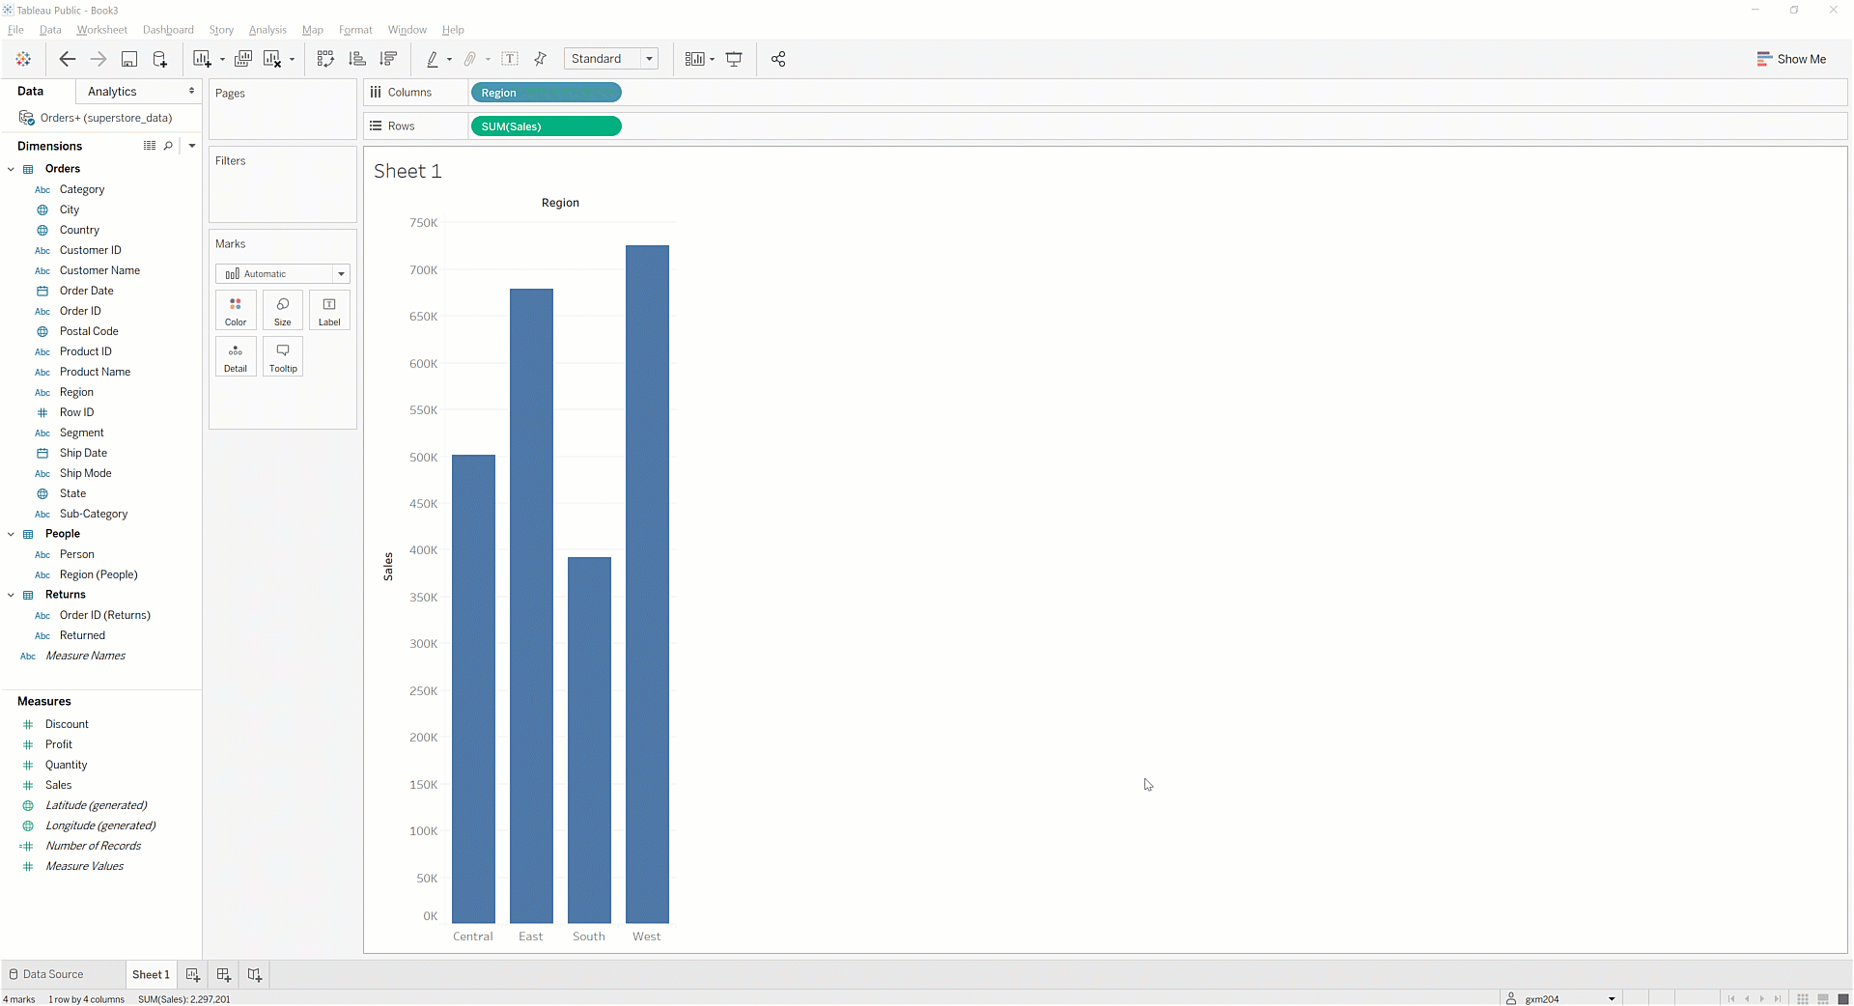
Task: Click the Tooltip button on Marks card
Action: click(x=283, y=356)
